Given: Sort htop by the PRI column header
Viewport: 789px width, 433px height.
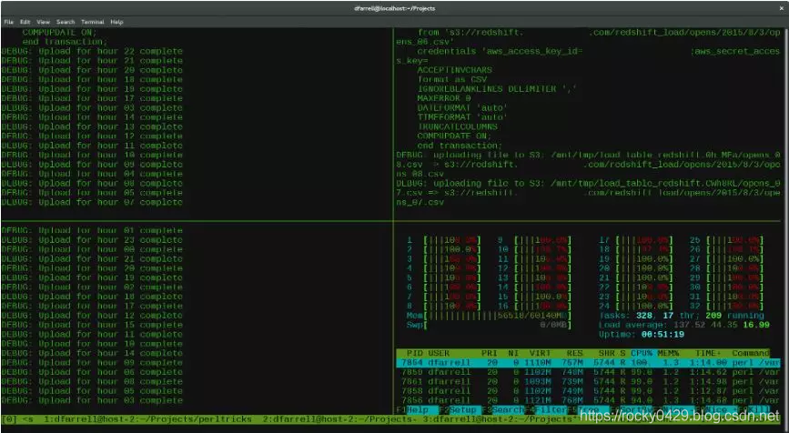Looking at the screenshot, I should coord(489,353).
